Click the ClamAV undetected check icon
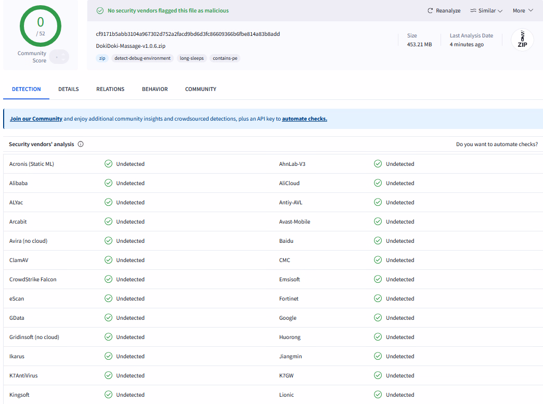 click(x=108, y=260)
